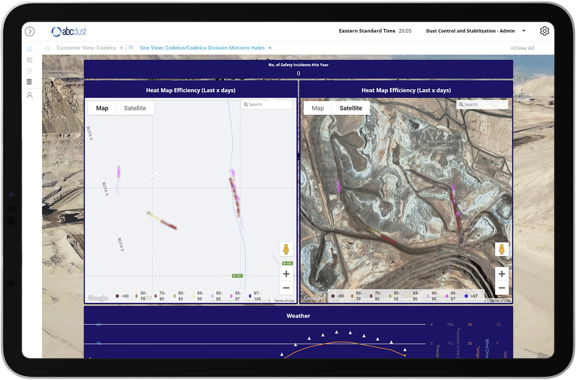Zoom out on the left map
Screen dimensions: 577x380
[x=286, y=288]
